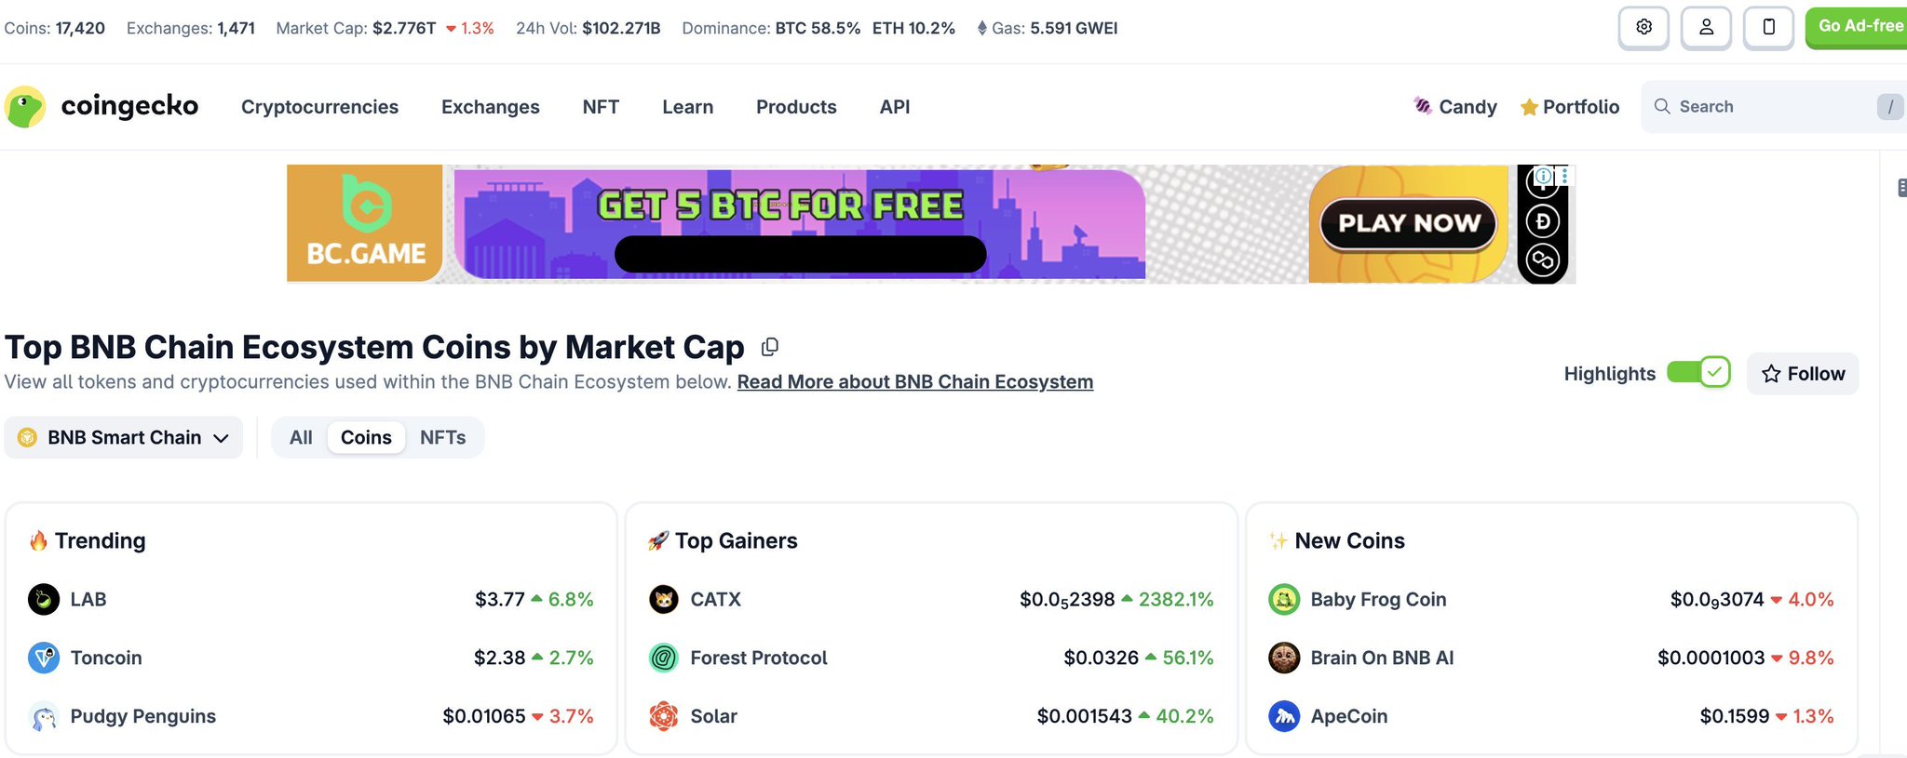Click the ad info icon on the banner
Screen dimensions: 1907x758
pyautogui.click(x=1544, y=176)
